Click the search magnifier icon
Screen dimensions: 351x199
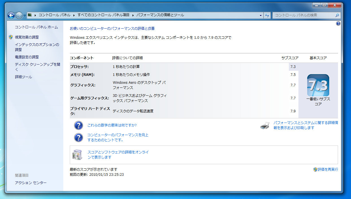[337, 16]
